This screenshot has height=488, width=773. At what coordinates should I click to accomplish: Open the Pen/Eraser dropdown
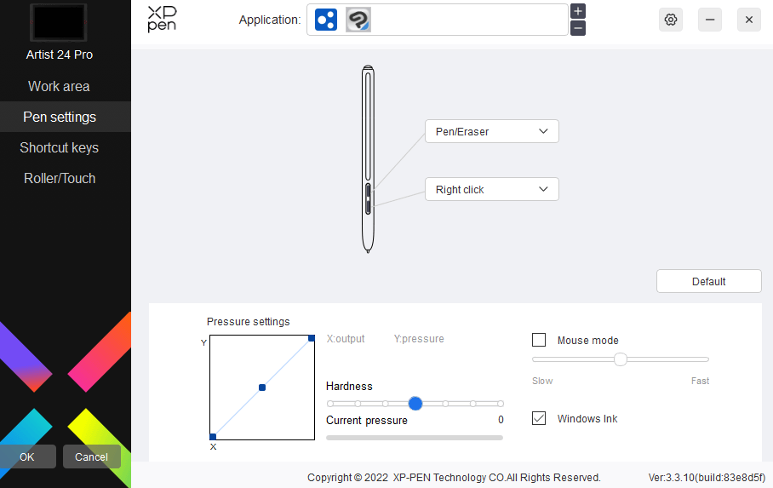click(491, 131)
